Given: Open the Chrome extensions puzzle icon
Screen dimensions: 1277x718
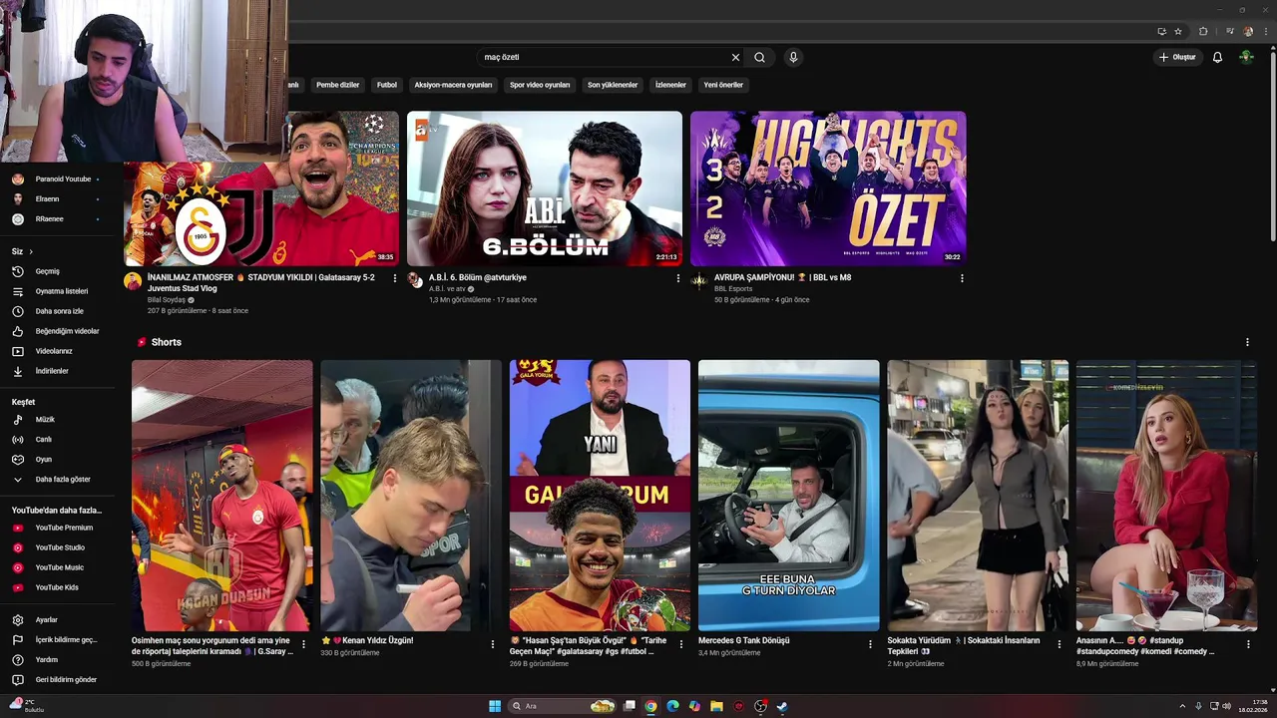Looking at the screenshot, I should (1203, 31).
